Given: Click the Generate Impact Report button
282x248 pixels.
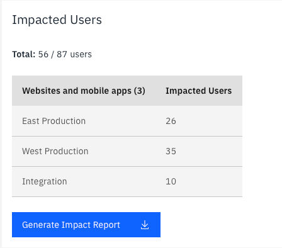Looking at the screenshot, I should (86, 225).
